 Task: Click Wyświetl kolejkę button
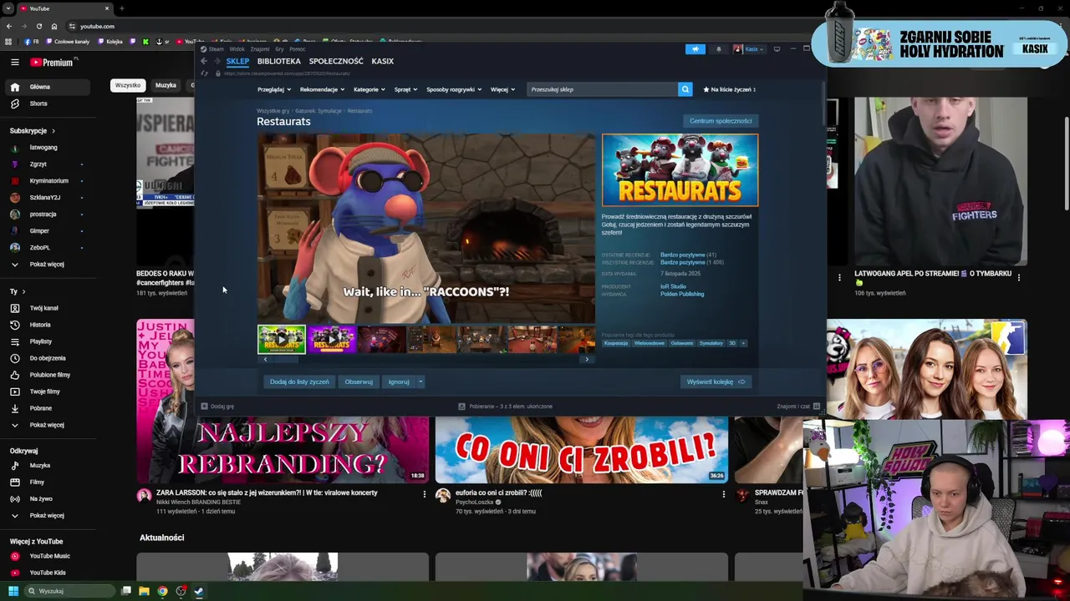pyautogui.click(x=716, y=381)
